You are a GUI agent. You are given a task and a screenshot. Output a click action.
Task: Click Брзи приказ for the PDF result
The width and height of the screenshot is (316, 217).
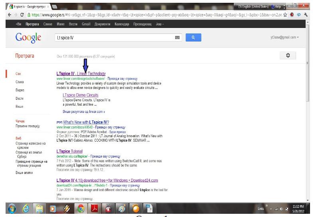[x=117, y=132]
